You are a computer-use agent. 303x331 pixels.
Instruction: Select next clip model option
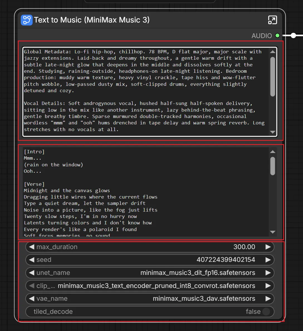(x=268, y=286)
